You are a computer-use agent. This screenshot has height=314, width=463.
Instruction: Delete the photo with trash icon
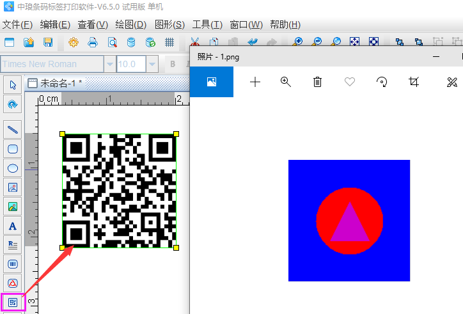(x=317, y=82)
